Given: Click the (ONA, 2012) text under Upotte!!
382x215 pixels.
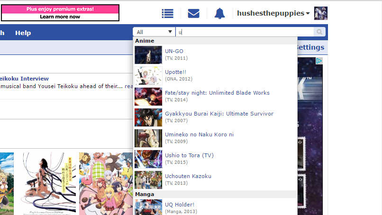Looking at the screenshot, I should tap(179, 79).
